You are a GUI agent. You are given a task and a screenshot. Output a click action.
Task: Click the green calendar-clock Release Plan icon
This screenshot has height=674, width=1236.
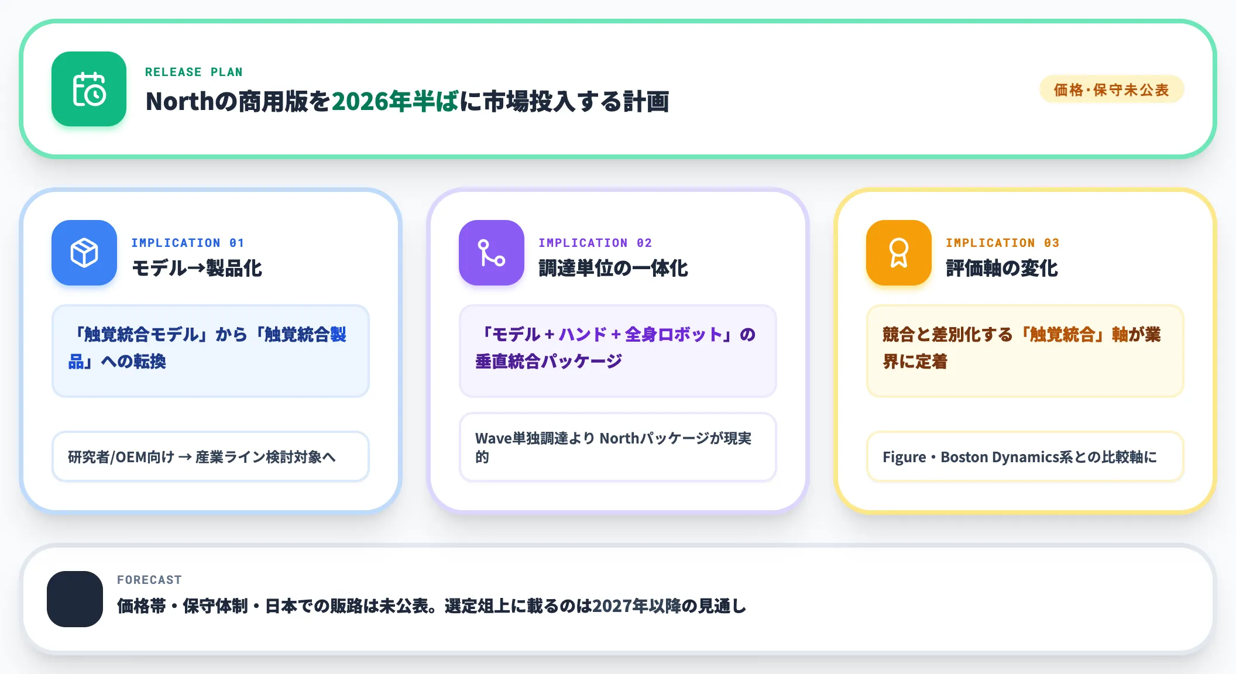tap(89, 89)
